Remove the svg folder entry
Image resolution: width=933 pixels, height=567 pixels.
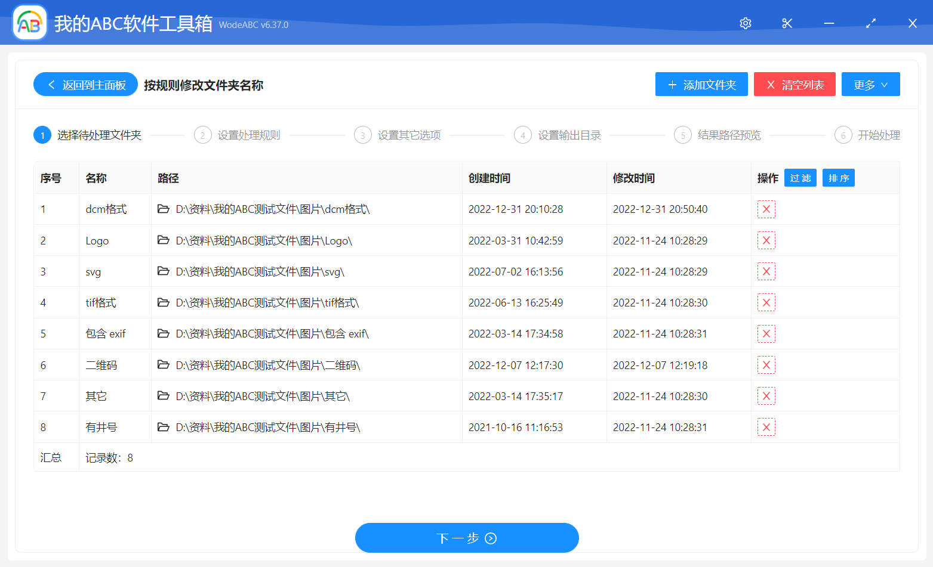click(x=766, y=272)
